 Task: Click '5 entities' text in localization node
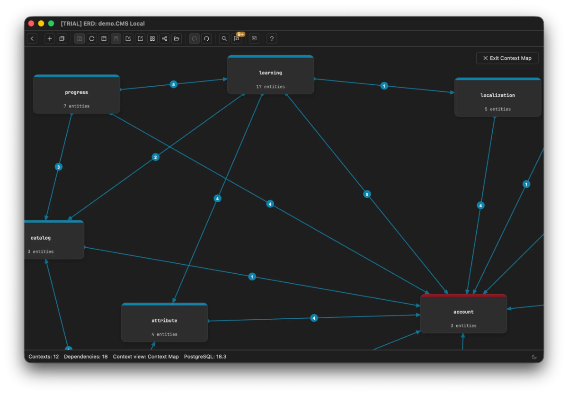(497, 109)
